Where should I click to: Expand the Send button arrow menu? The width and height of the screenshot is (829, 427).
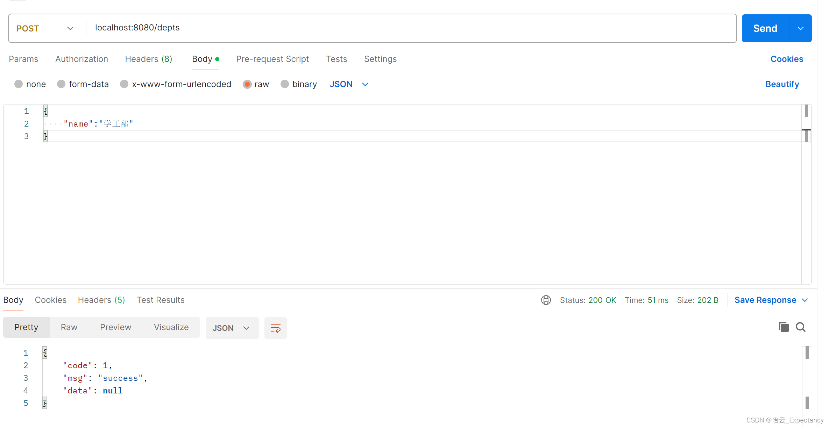(x=800, y=28)
